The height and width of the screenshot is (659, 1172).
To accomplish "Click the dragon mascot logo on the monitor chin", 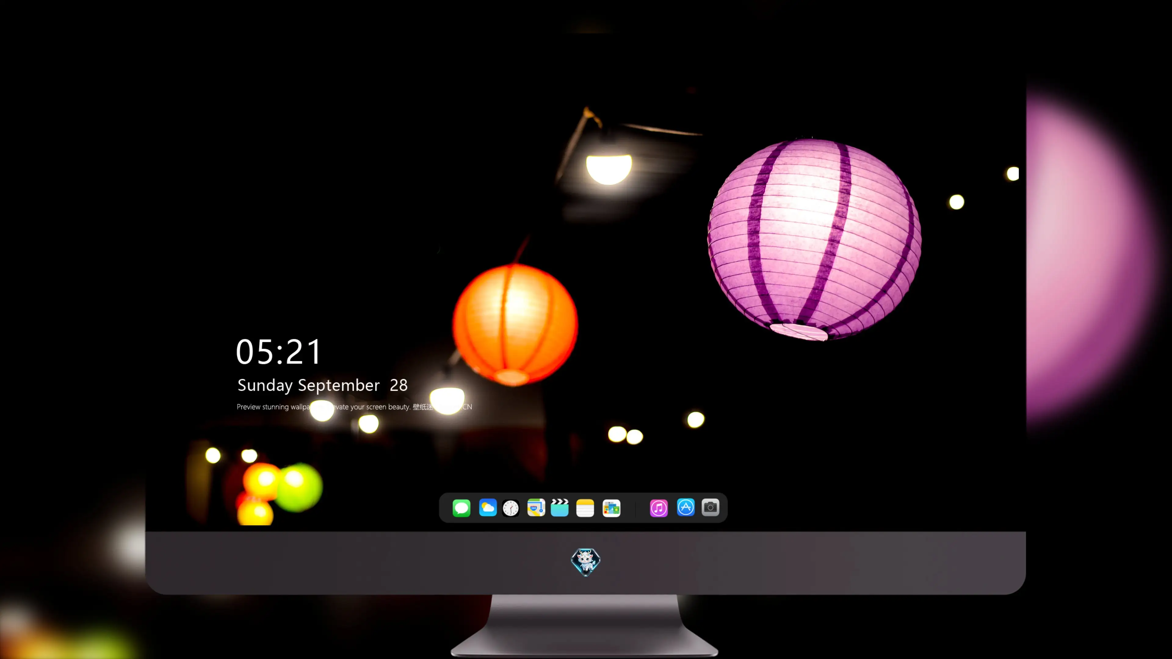I will tap(586, 562).
